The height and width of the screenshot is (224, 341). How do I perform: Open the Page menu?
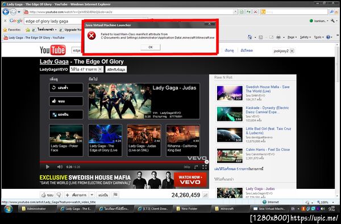click(x=292, y=37)
